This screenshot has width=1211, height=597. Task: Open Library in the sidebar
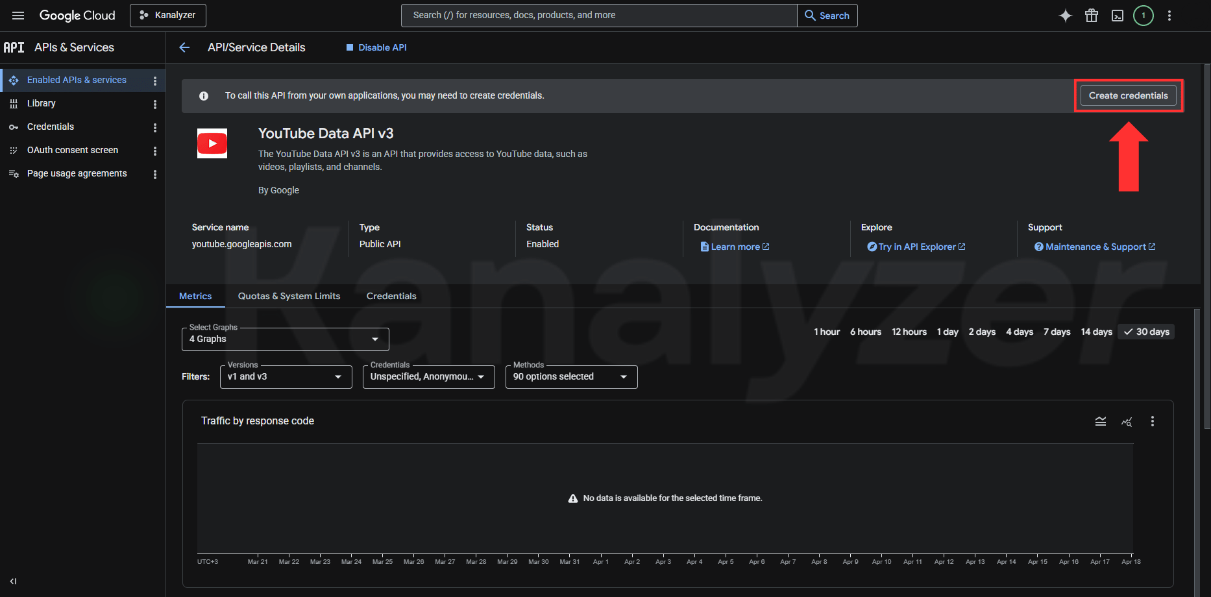[x=41, y=103]
